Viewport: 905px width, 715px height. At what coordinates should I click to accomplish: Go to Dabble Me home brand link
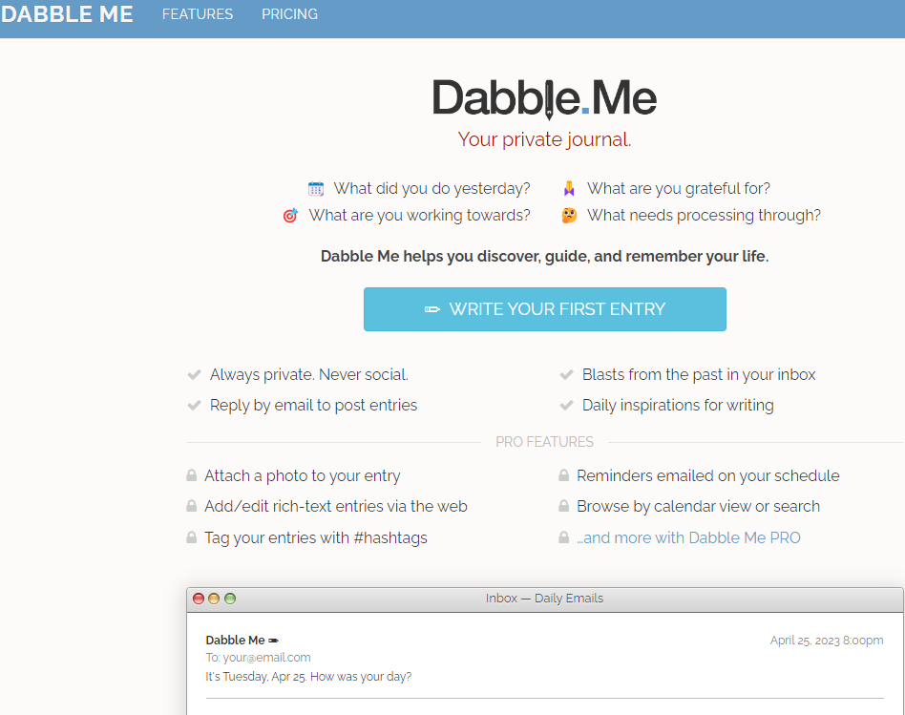pyautogui.click(x=67, y=14)
